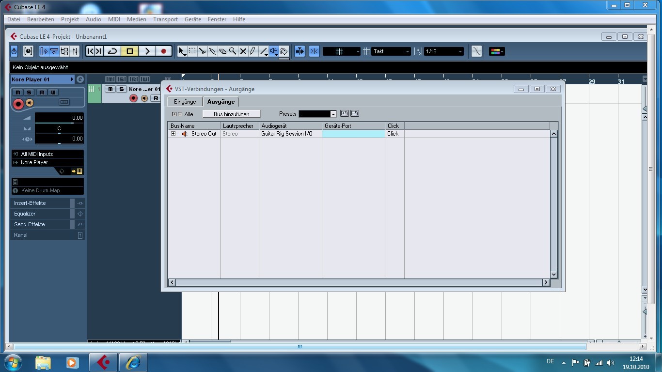Screen dimensions: 662x372
Task: Select the Draw pencil tool
Action: coord(253,51)
